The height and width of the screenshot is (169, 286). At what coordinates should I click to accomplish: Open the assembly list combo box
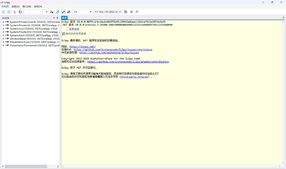(36, 12)
